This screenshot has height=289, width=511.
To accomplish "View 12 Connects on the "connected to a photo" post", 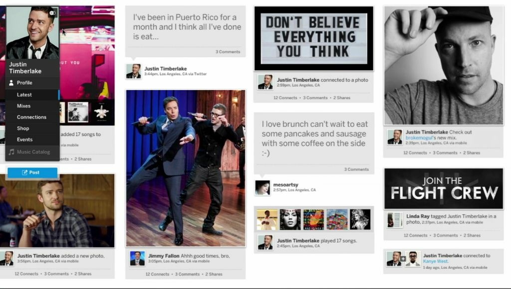I will tap(285, 98).
